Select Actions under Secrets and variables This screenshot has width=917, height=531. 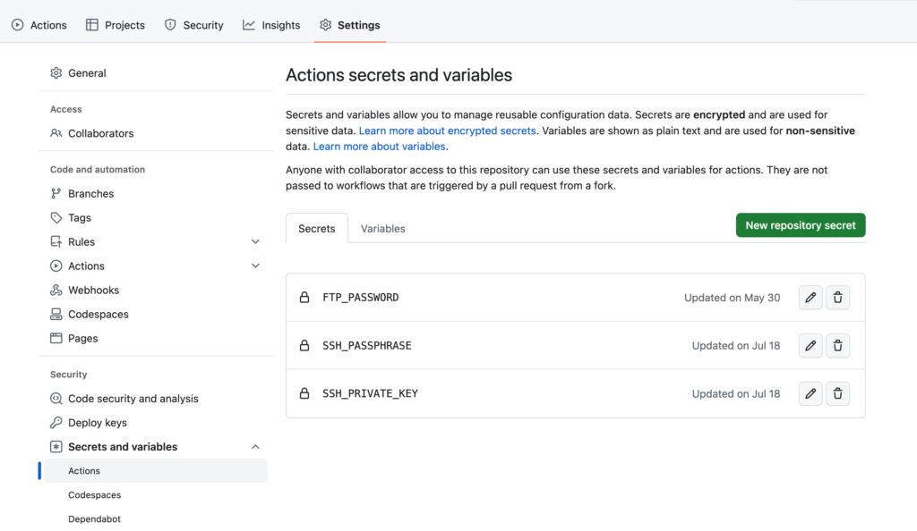tap(156, 471)
